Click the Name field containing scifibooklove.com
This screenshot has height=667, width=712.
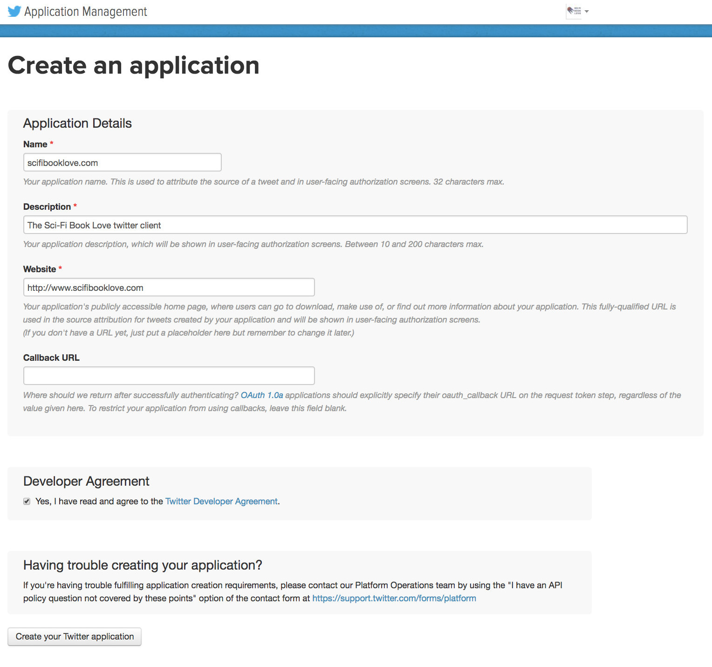click(123, 163)
